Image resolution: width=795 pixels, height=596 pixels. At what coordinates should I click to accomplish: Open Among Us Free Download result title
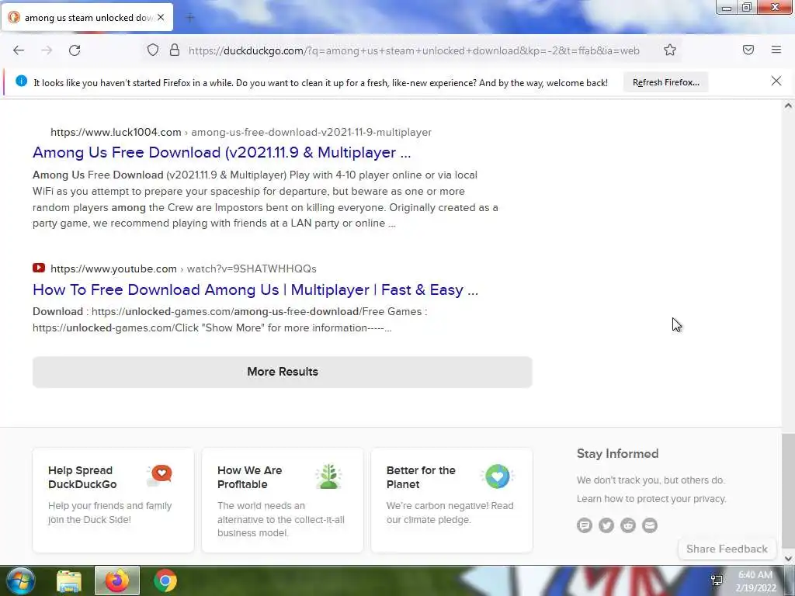[221, 153]
